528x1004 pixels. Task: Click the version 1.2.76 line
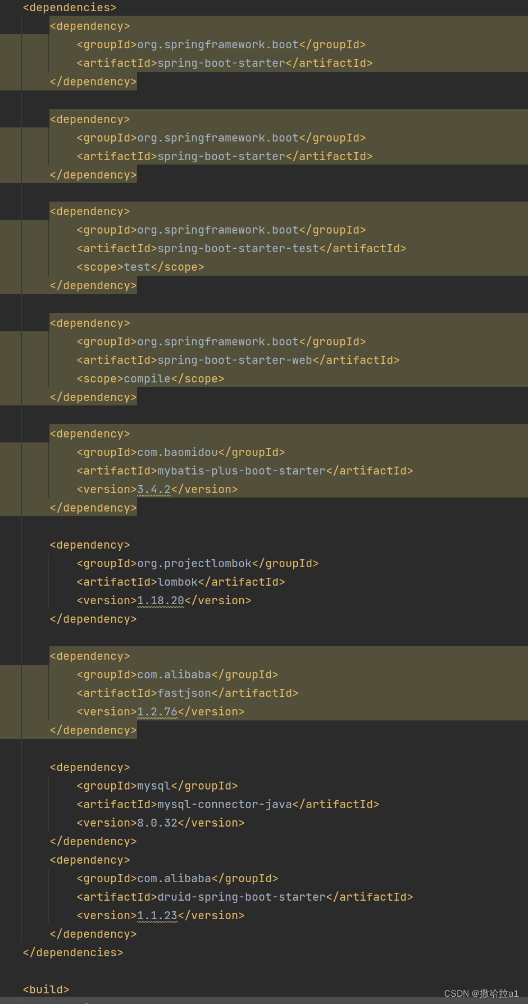click(161, 712)
